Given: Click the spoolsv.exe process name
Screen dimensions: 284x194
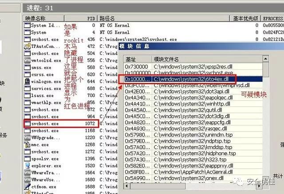Looking at the screenshot, I should coord(45,159).
